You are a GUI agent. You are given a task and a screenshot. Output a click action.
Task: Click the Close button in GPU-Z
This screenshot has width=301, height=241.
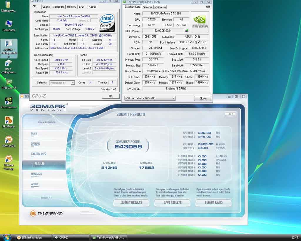click(203, 98)
